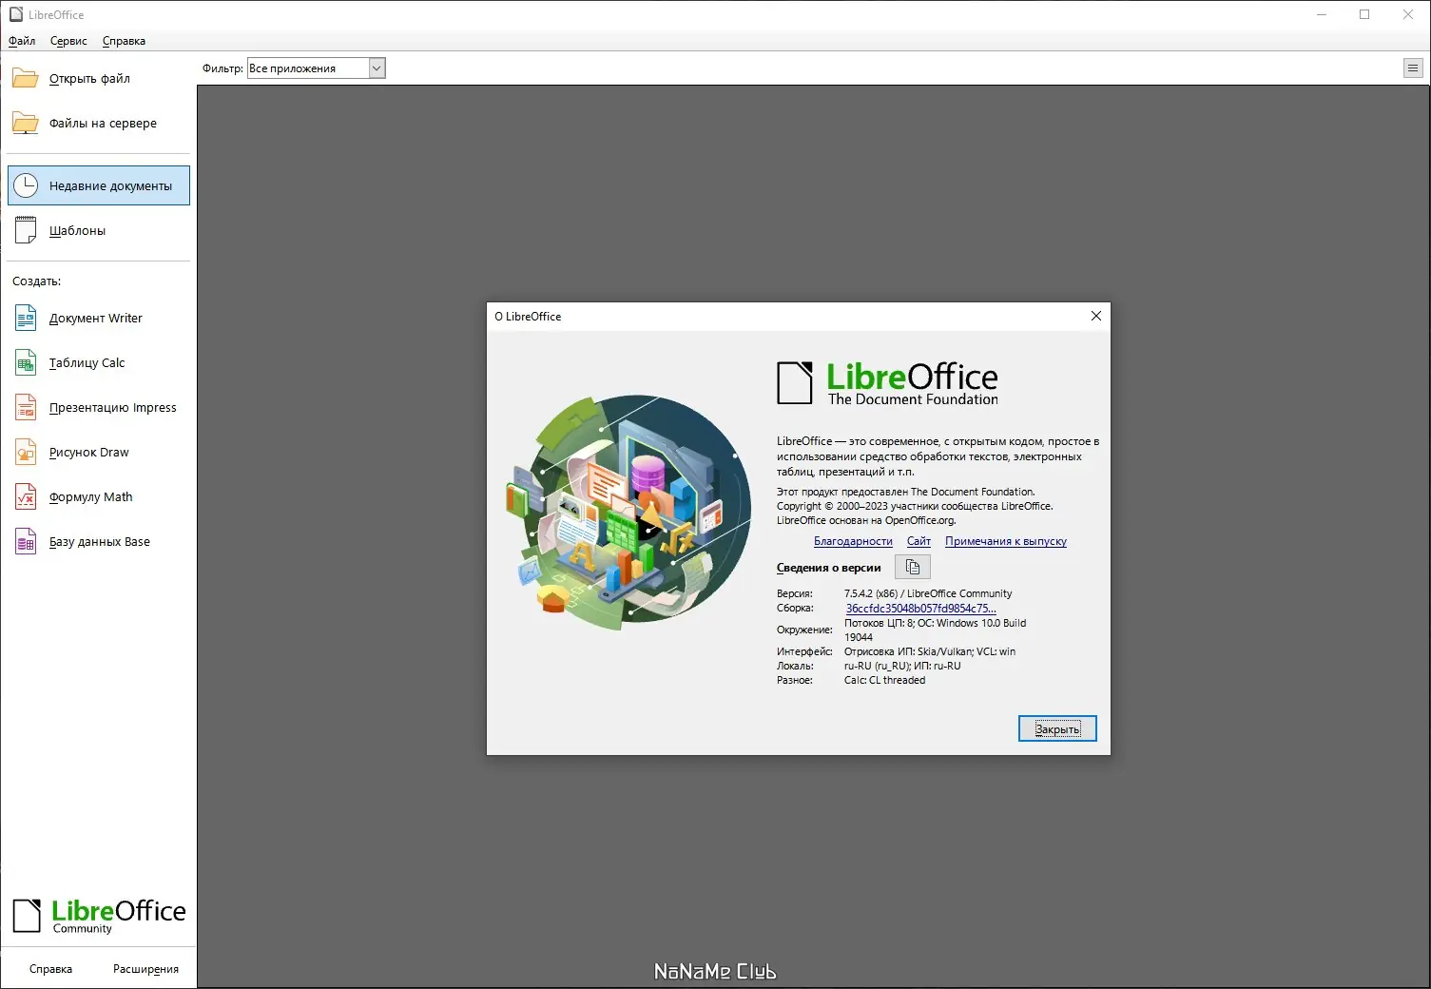Click the Закрыть button in the dialog
This screenshot has width=1431, height=989.
click(x=1057, y=728)
